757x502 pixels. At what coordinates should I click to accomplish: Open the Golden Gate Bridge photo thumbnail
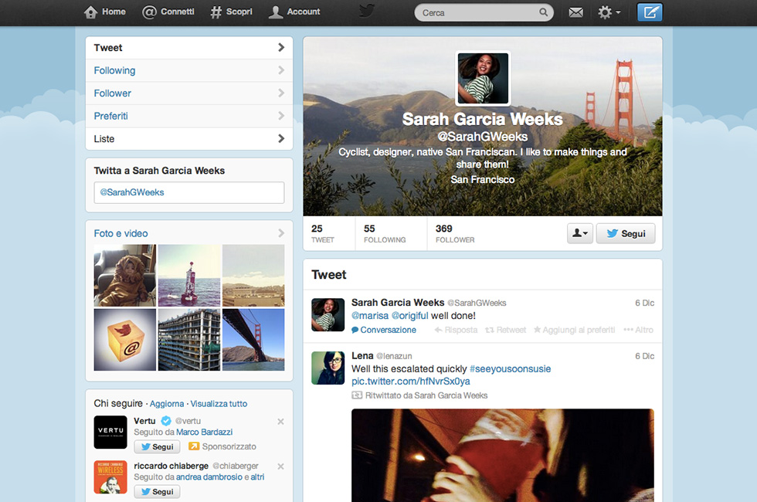pos(253,340)
